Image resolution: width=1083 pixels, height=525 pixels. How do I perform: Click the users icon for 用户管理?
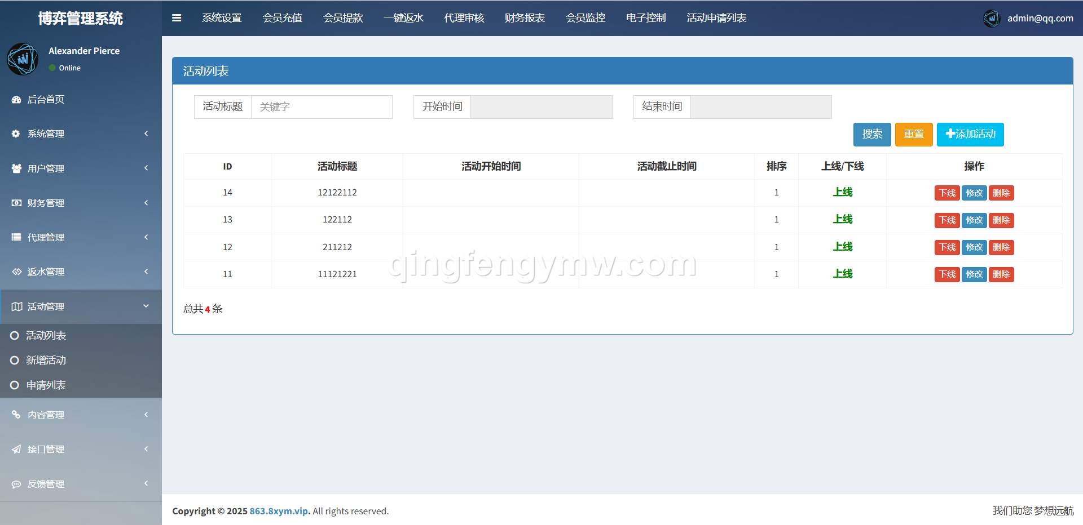click(x=16, y=168)
